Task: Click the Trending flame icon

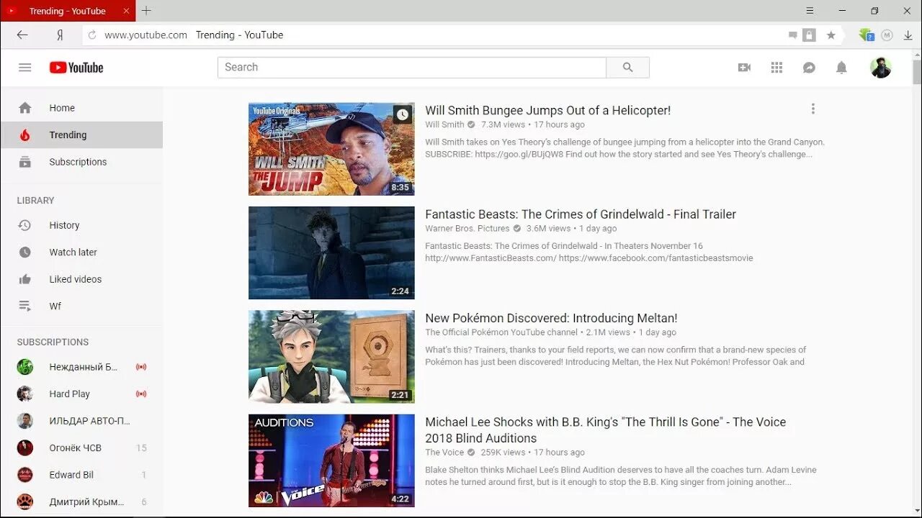Action: click(x=25, y=135)
